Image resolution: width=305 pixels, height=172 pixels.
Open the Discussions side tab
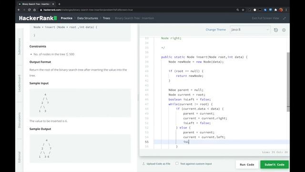19,120
